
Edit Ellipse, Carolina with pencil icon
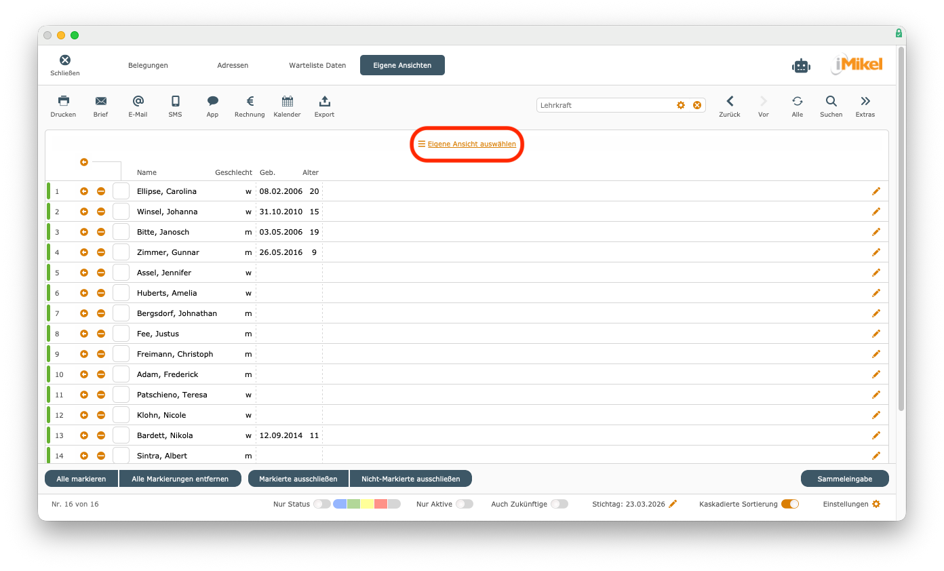(876, 191)
